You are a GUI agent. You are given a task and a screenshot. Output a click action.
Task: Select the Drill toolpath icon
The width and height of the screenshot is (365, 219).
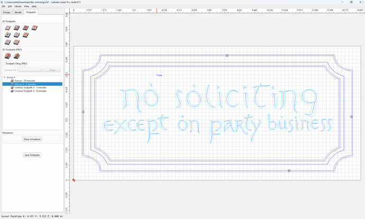[8, 35]
